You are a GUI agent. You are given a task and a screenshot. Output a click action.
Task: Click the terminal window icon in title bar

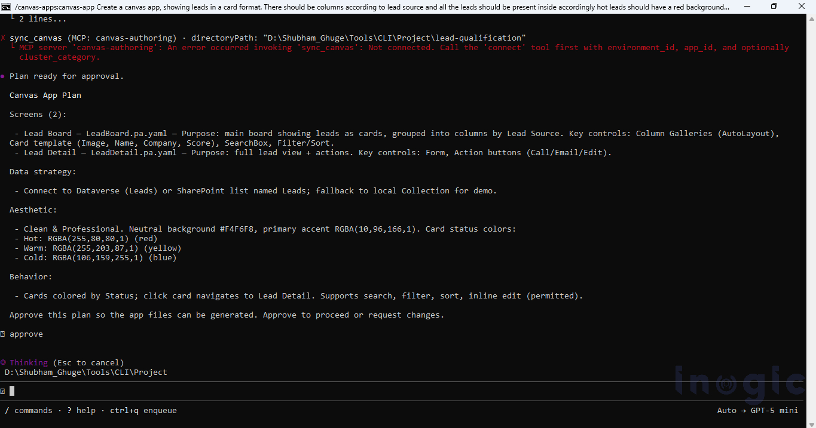pos(6,6)
